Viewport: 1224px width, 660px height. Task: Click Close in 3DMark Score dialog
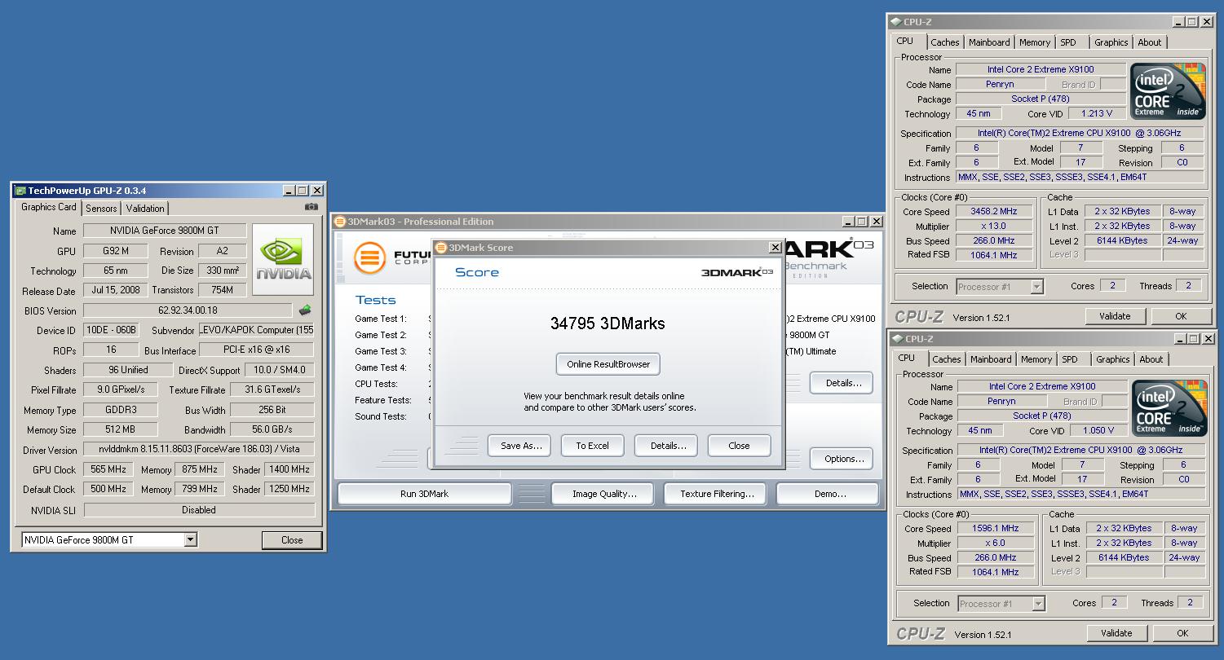740,446
